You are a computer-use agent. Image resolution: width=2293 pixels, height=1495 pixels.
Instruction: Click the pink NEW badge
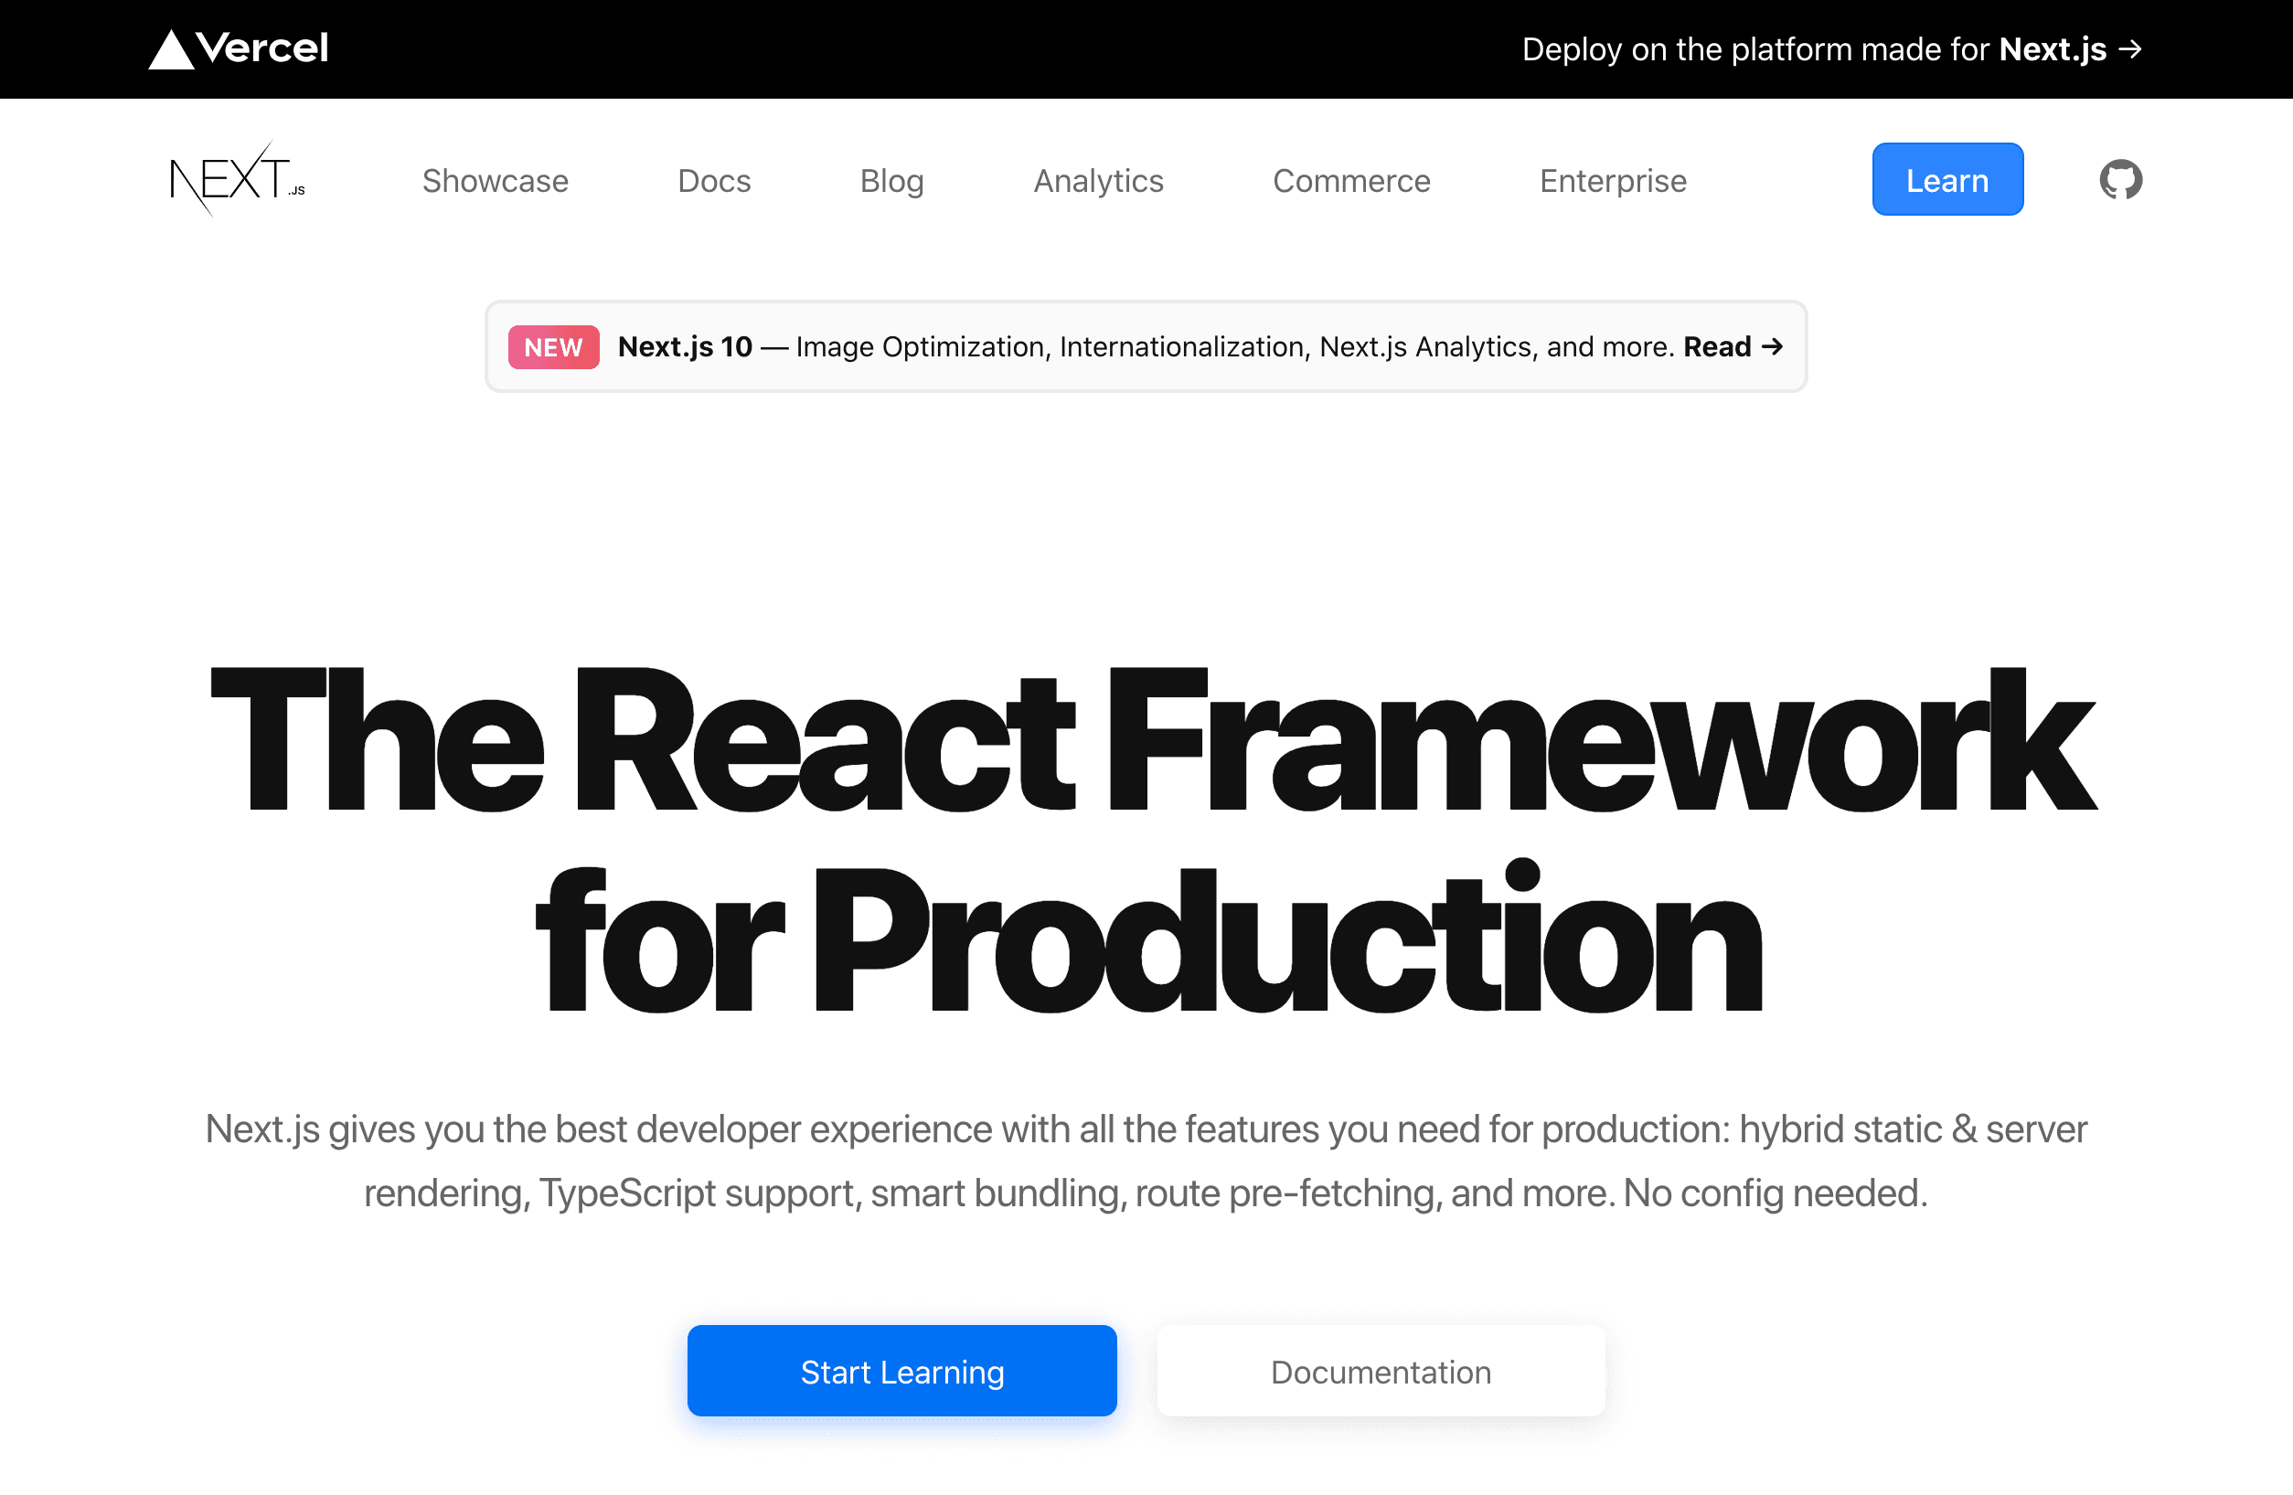pyautogui.click(x=553, y=347)
